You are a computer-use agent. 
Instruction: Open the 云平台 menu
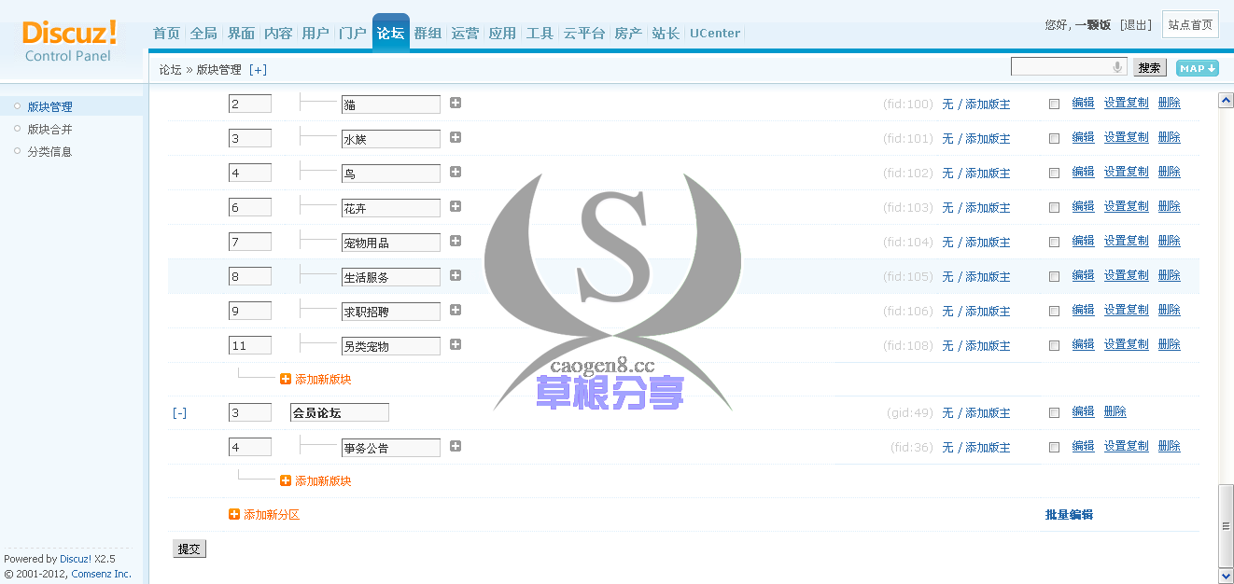point(583,33)
